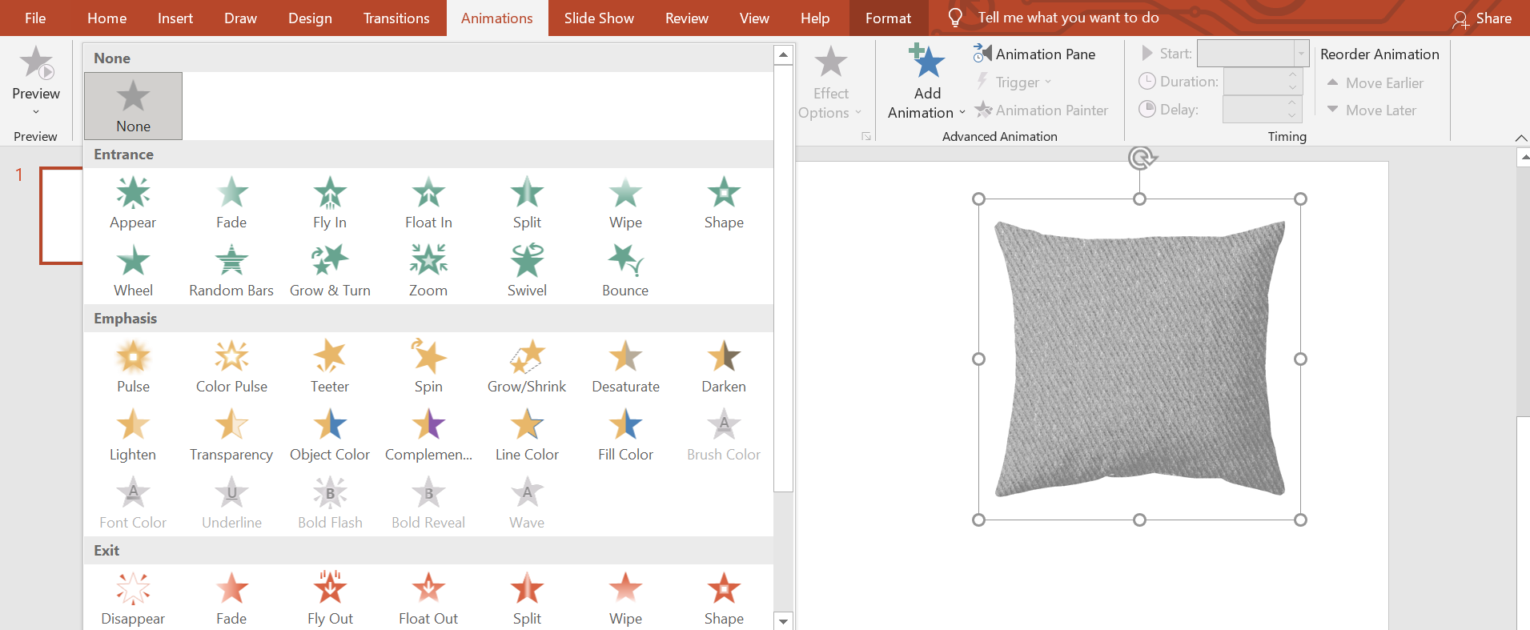Viewport: 1530px width, 630px height.
Task: Open the Effect Options menu
Action: point(830,82)
